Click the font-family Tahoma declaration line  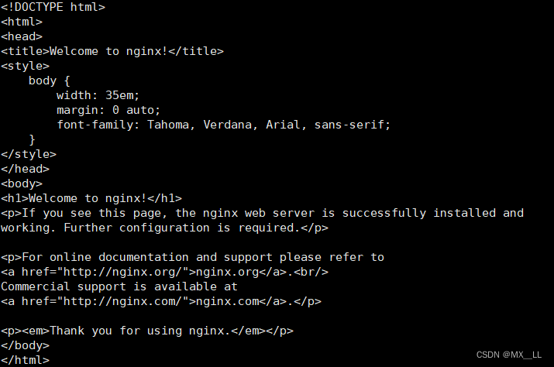tap(223, 125)
